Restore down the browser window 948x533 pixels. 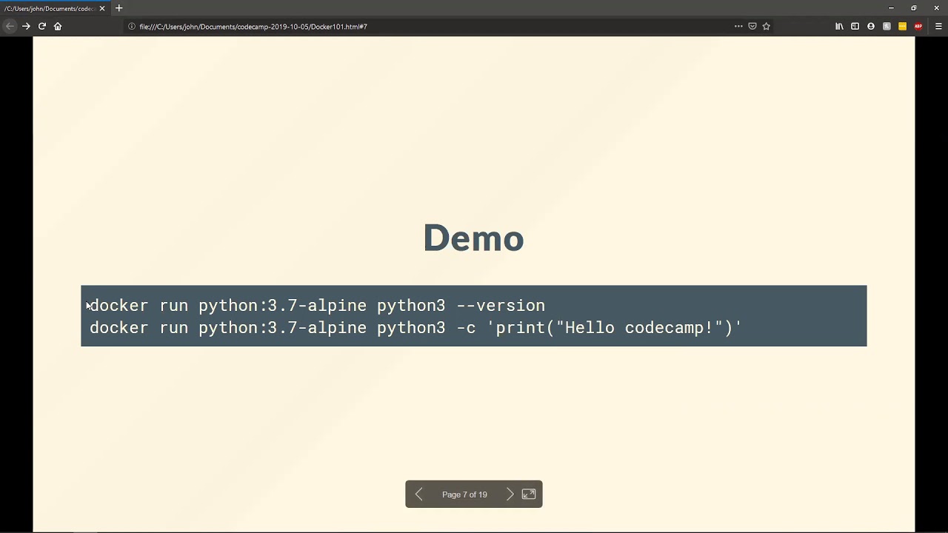(914, 8)
